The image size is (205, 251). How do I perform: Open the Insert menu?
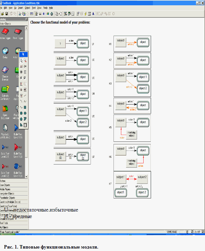click(20, 8)
